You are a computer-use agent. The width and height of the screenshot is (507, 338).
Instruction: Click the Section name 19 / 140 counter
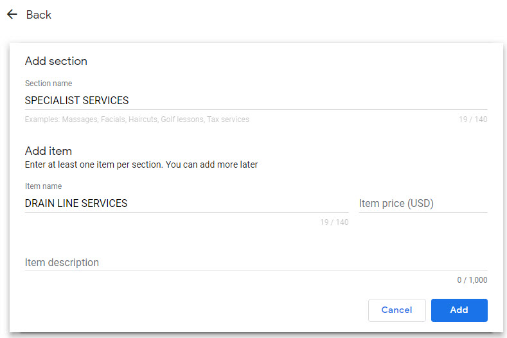click(472, 120)
